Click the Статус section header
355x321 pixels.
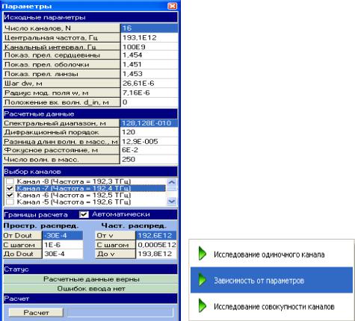pyautogui.click(x=90, y=269)
